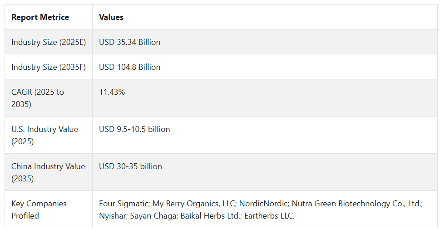Image resolution: width=440 pixels, height=229 pixels.
Task: Click the USD 104.8 Billion value
Action: 130,67
